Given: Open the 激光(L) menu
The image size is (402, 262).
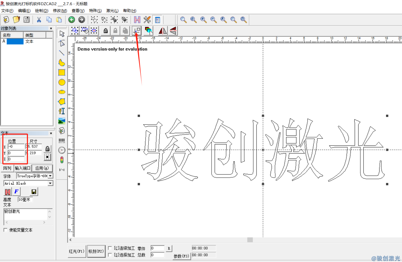Looking at the screenshot, I should click(x=112, y=11).
